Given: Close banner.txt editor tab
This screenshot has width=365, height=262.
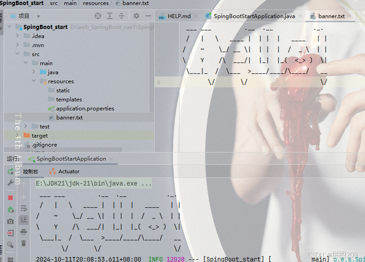Looking at the screenshot, I should pyautogui.click(x=350, y=16).
